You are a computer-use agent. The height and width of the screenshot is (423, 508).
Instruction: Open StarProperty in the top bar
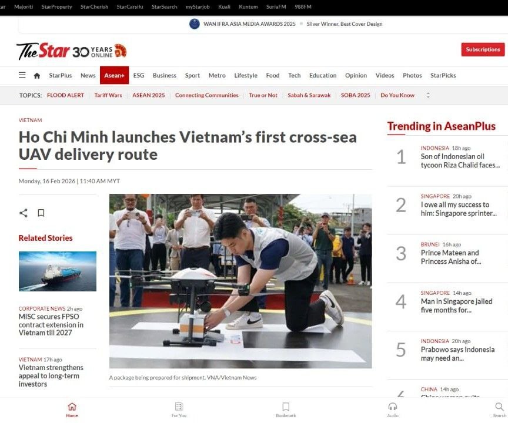[x=56, y=6]
